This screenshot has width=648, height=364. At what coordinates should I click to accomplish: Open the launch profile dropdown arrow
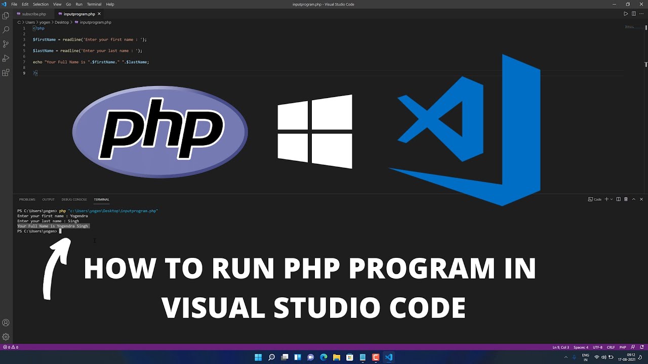pos(611,199)
